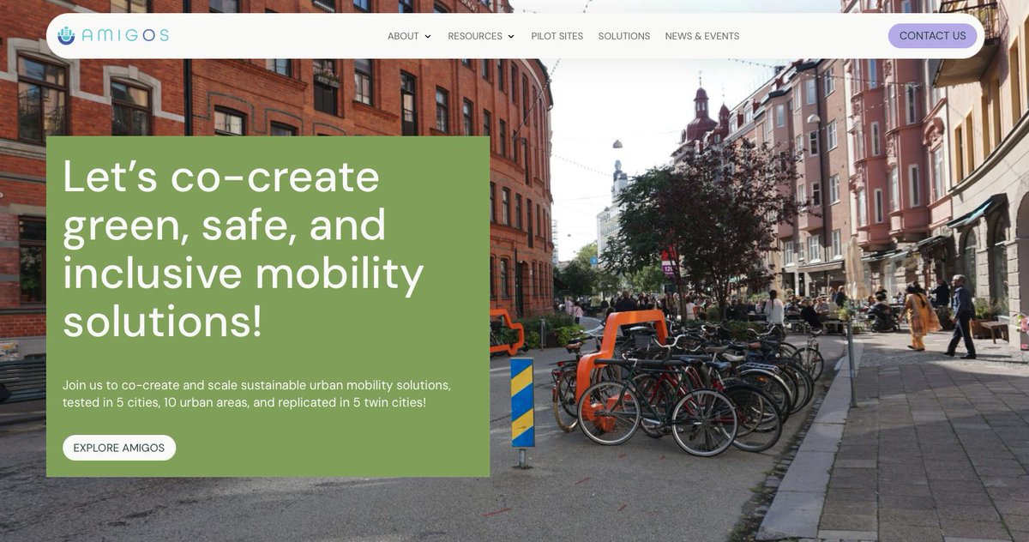Open the ABOUT menu item
The height and width of the screenshot is (542, 1029).
click(403, 36)
